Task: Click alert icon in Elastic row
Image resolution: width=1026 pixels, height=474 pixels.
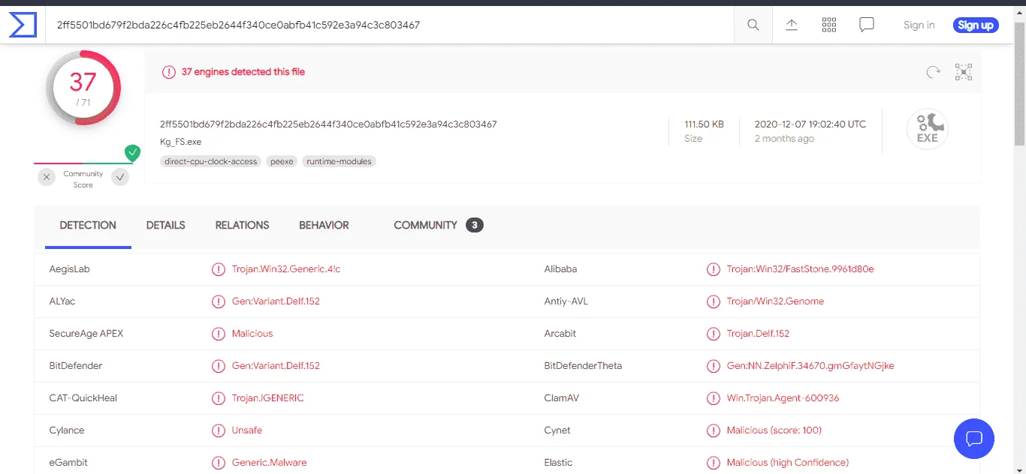Action: [x=713, y=463]
